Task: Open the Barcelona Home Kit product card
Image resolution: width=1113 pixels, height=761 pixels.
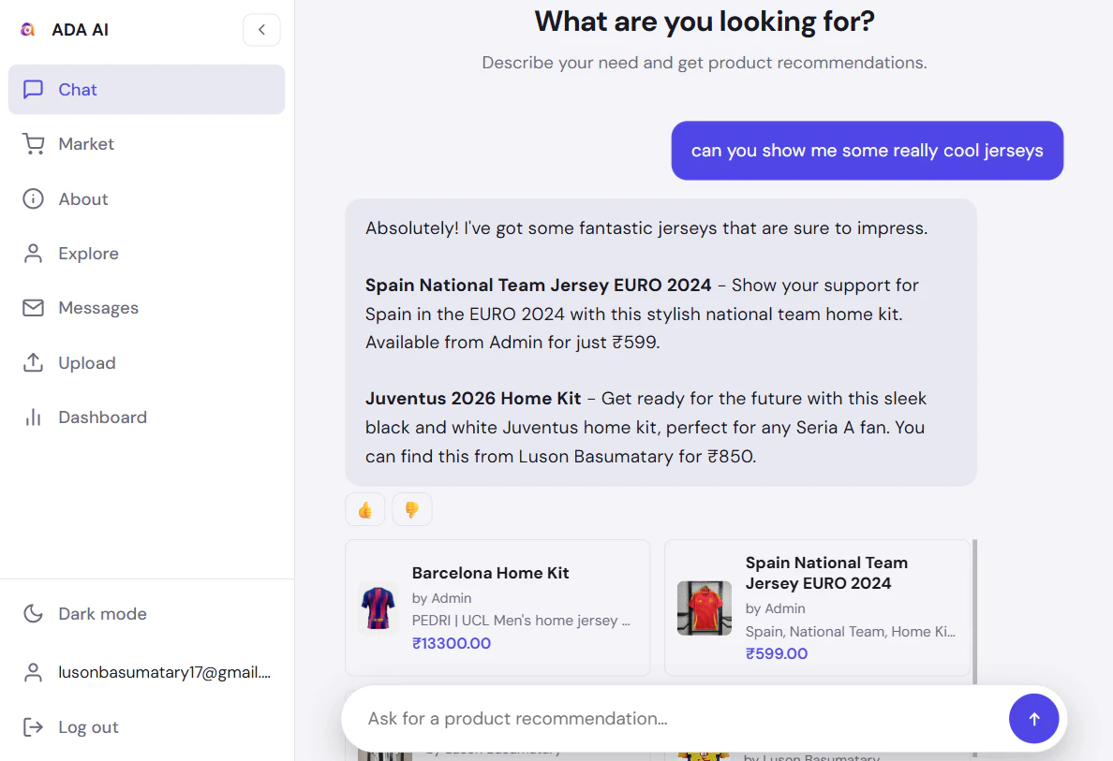Action: coord(497,607)
